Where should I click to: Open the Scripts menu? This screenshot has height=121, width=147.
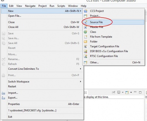coord(61,6)
